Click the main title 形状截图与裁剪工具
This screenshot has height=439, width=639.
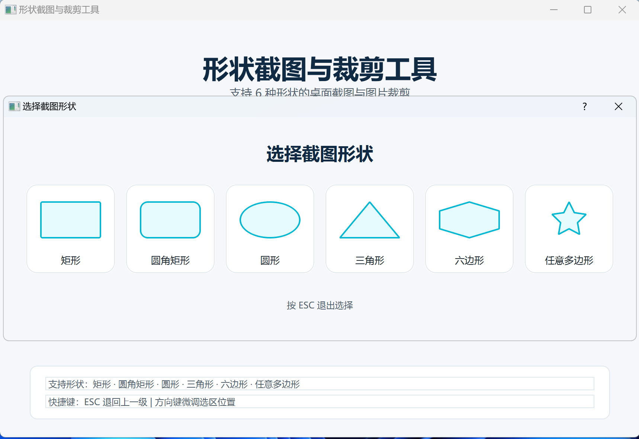coord(320,70)
